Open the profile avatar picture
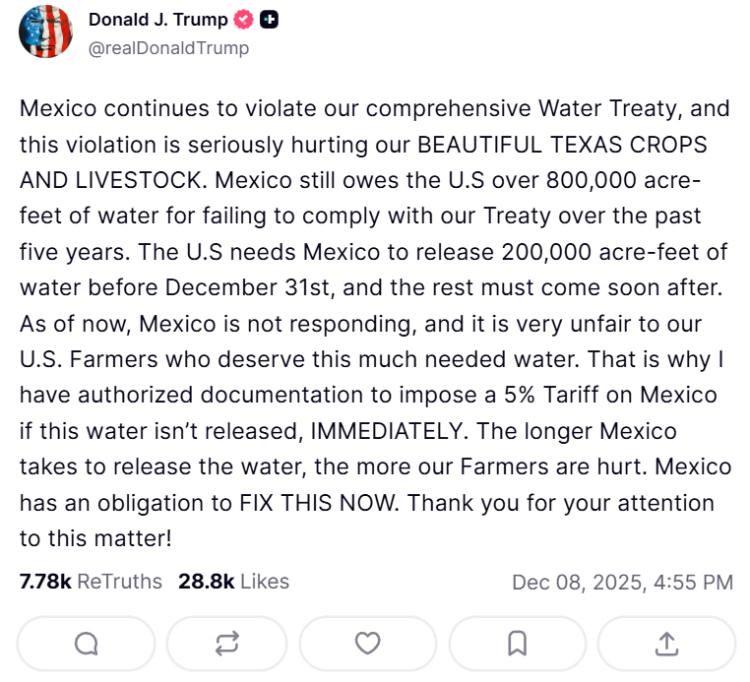 (x=45, y=33)
